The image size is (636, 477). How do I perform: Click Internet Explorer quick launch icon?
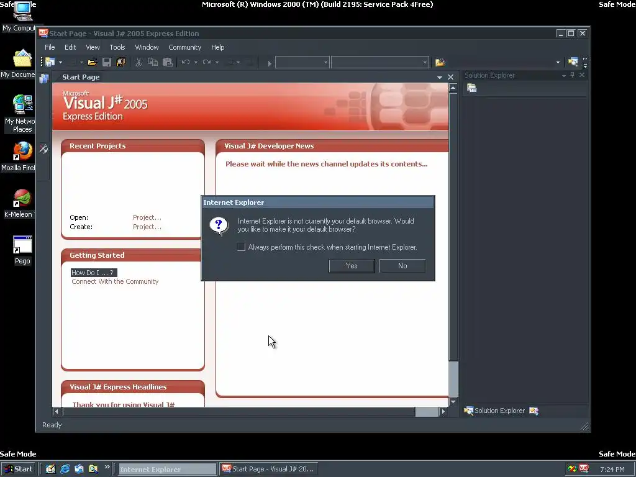tap(65, 469)
